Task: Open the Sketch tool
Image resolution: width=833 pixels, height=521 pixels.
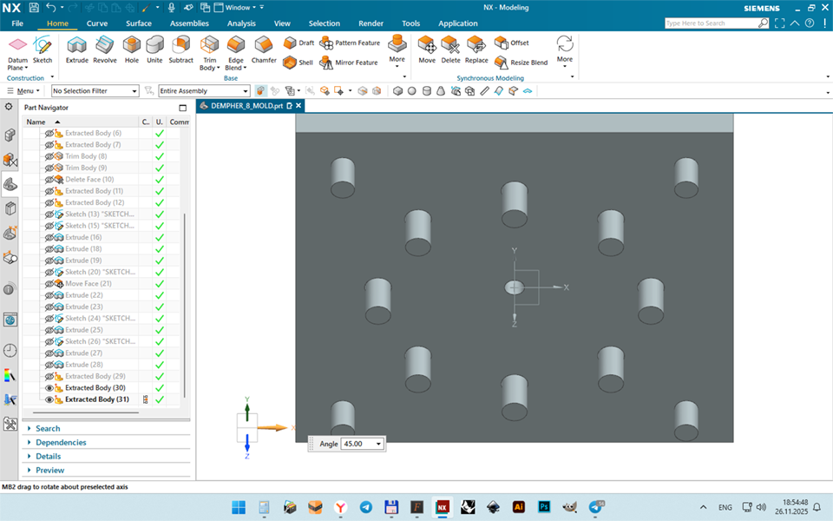Action: (x=43, y=50)
